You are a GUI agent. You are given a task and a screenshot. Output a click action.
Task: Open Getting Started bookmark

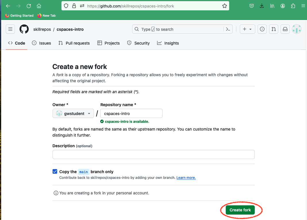(19, 16)
